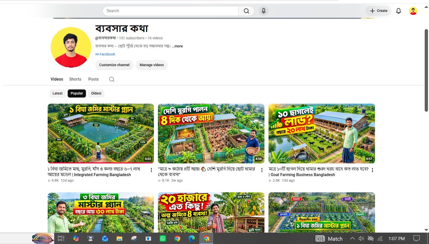The height and width of the screenshot is (244, 429).
Task: Open the account avatar menu
Action: coord(413,11)
